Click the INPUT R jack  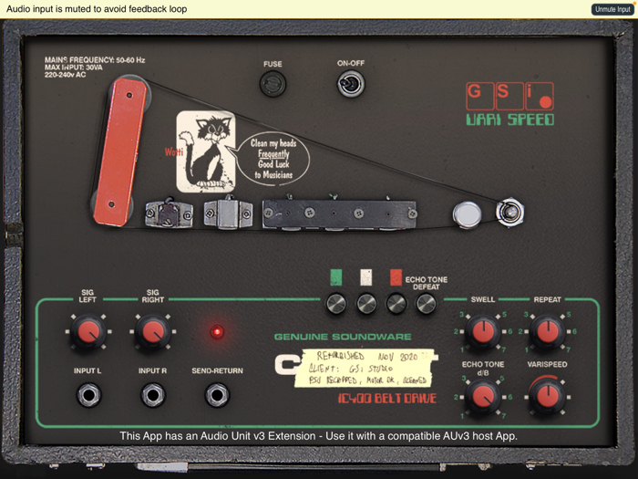click(x=153, y=395)
